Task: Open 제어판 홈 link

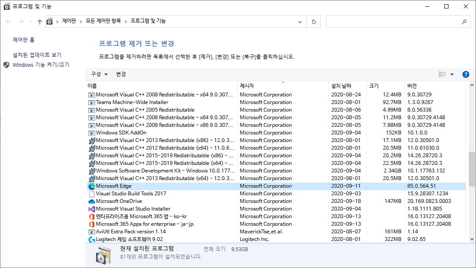Action: (x=24, y=40)
